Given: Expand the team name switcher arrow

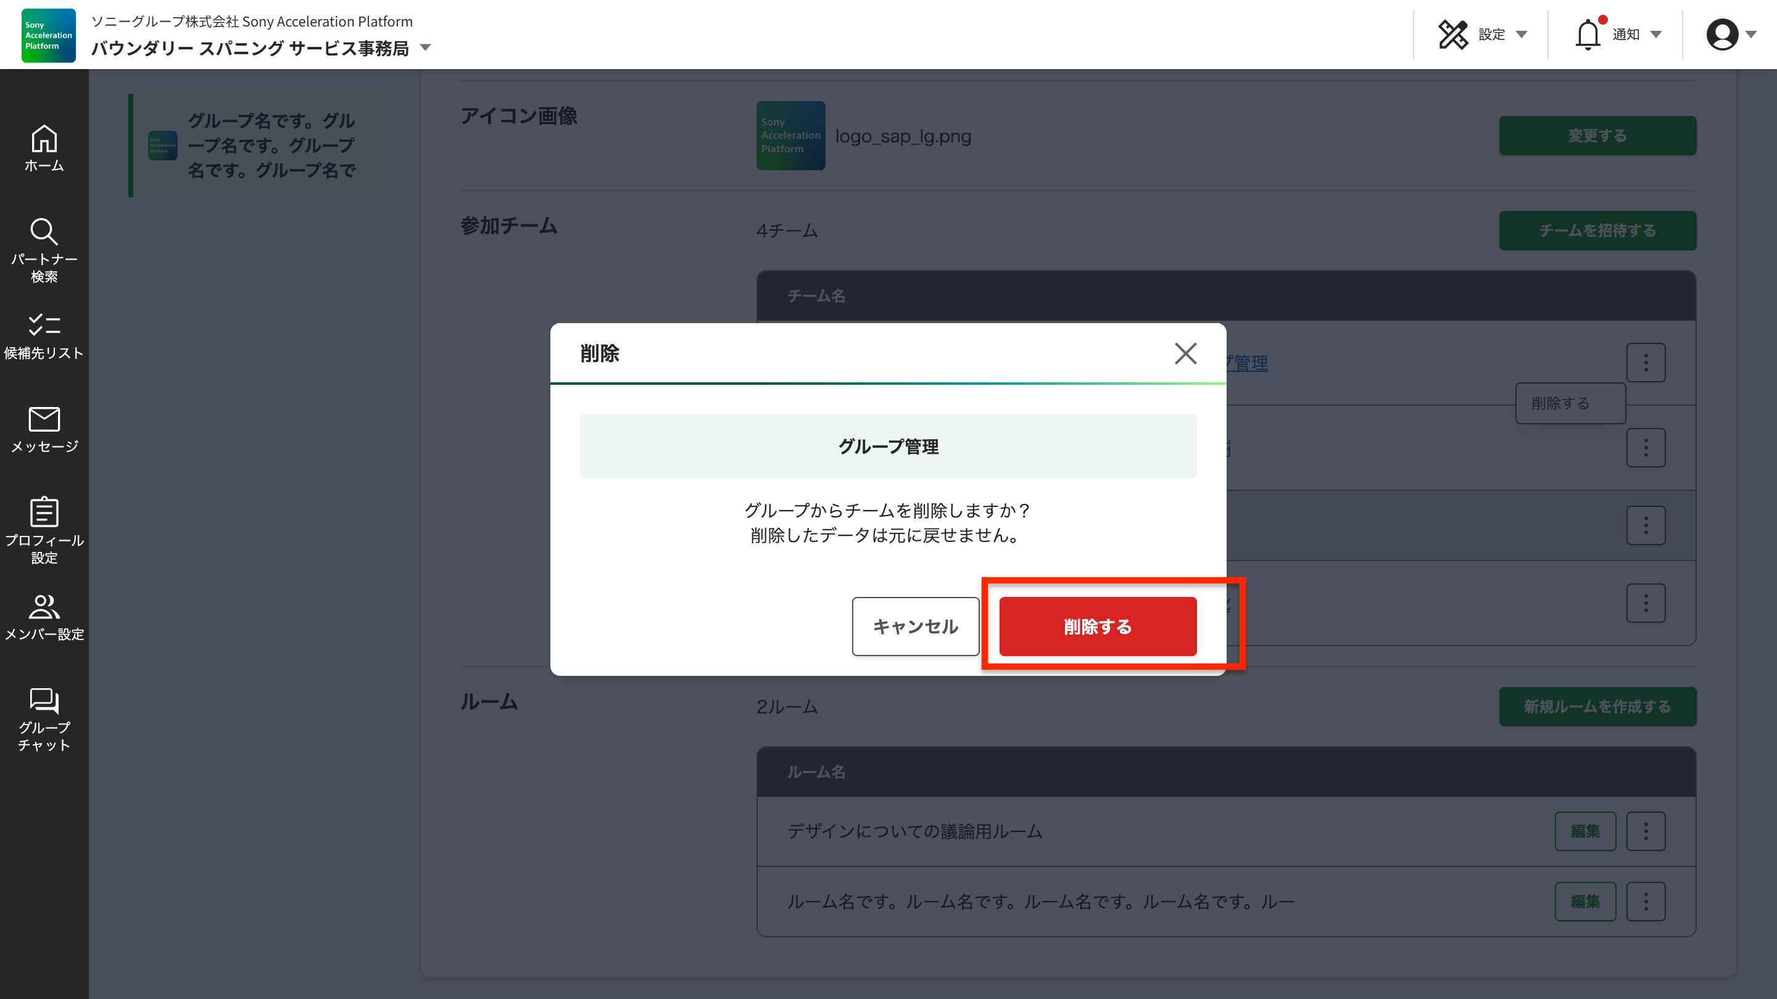Looking at the screenshot, I should click(426, 47).
